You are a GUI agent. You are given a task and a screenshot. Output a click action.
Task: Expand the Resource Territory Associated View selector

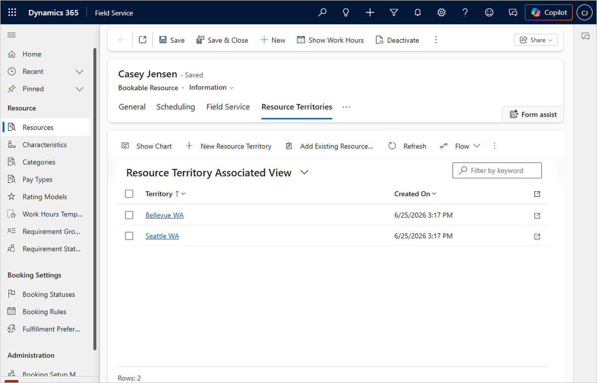click(x=305, y=172)
